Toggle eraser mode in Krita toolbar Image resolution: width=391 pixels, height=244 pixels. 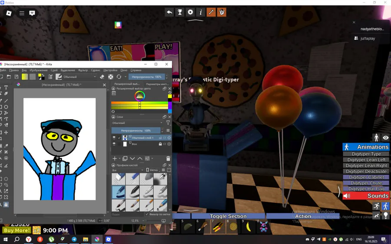click(102, 77)
